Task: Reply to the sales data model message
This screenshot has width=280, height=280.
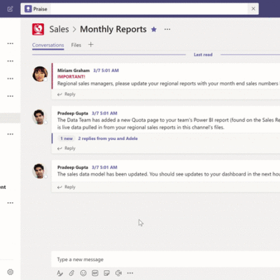Action: (x=66, y=187)
